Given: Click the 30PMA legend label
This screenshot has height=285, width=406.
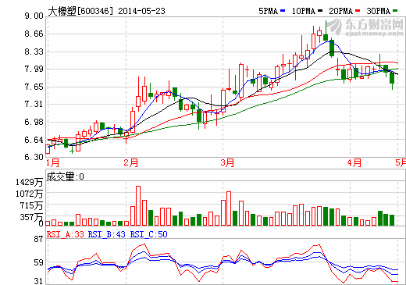Looking at the screenshot, I should tap(379, 11).
